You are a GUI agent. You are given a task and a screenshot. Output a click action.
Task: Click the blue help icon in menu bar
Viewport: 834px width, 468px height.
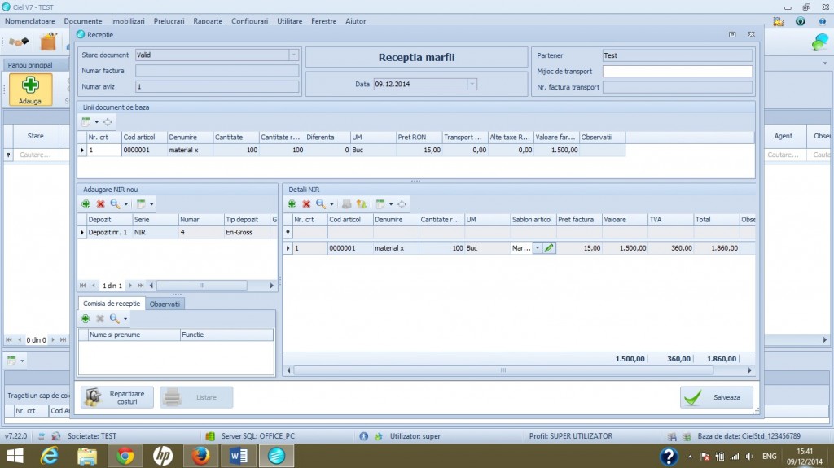point(822,21)
